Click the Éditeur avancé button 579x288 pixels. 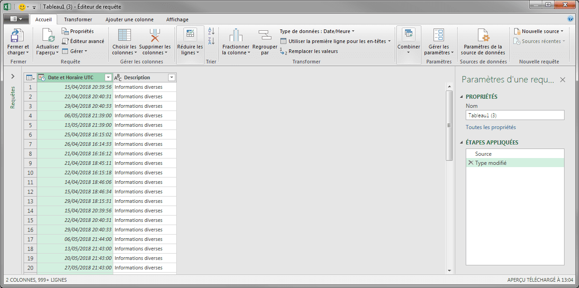(x=83, y=41)
